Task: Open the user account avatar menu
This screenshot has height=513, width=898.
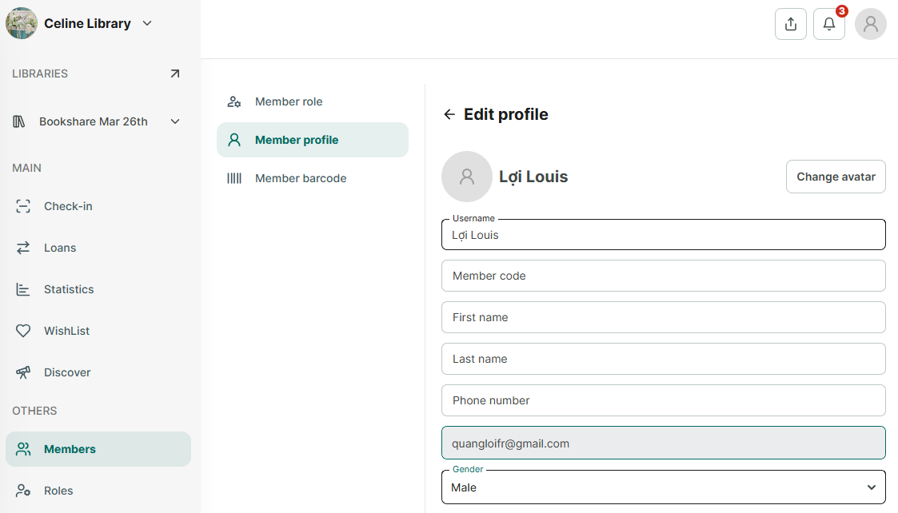Action: click(x=871, y=24)
